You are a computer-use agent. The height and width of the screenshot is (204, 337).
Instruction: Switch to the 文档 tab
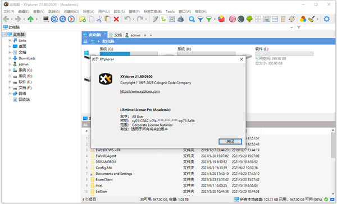point(116,35)
